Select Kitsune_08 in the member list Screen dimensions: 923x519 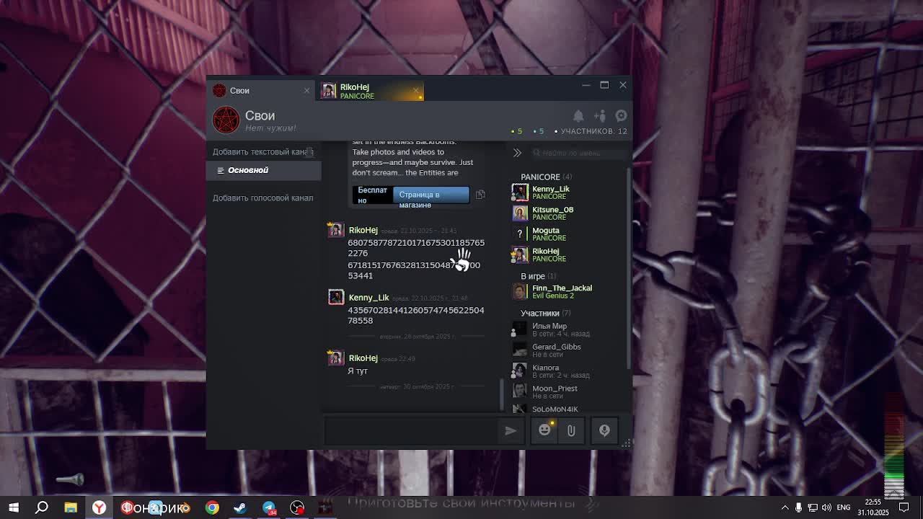pos(567,213)
